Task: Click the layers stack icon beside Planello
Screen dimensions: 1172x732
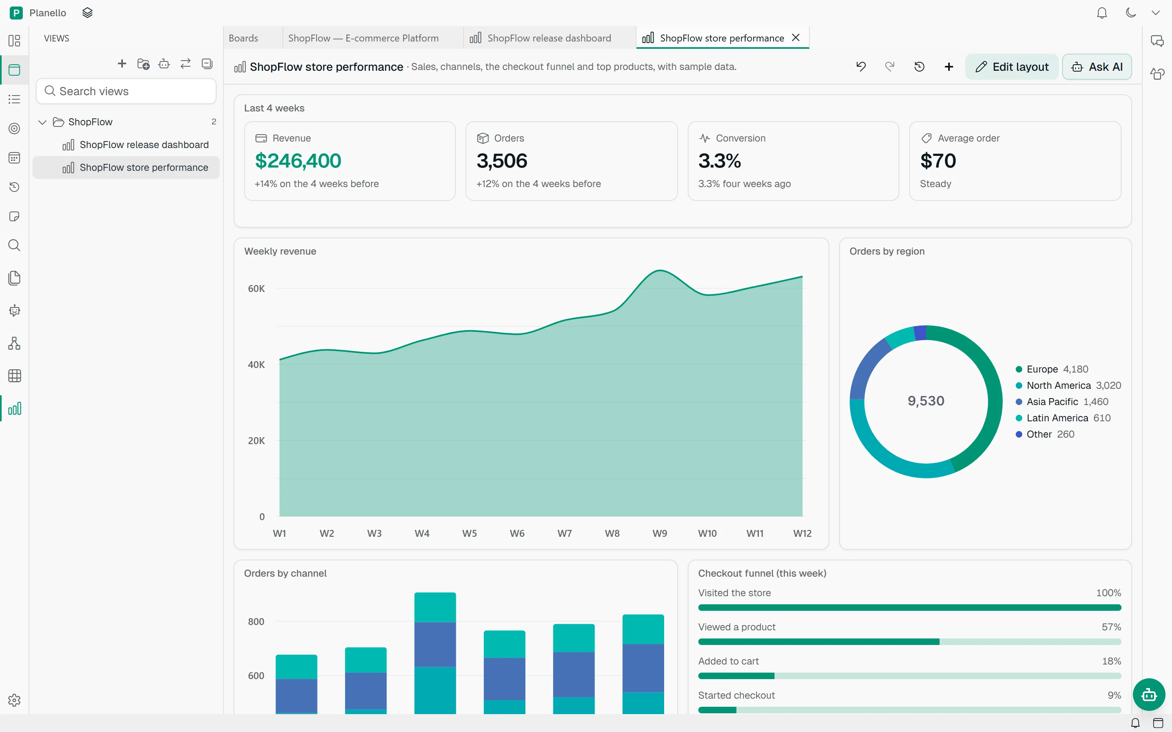Action: [87, 13]
